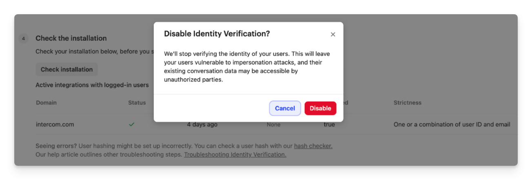Click the Domain column header

point(46,103)
